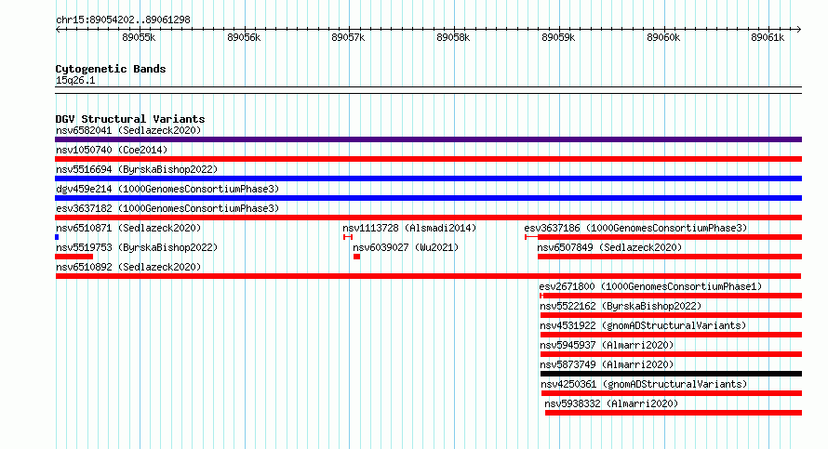828x449 pixels.
Task: Click the nsv6582041 (Sedlazeck2020) label
Action: [x=128, y=130]
